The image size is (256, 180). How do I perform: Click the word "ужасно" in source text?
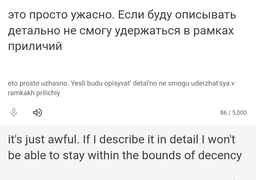tap(93, 15)
